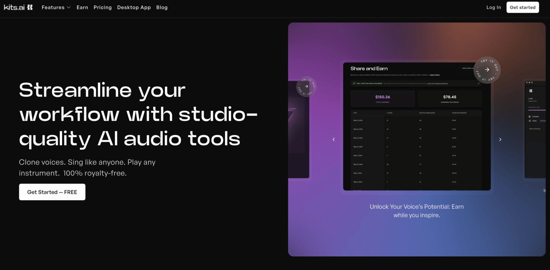This screenshot has width=550, height=270.
Task: Click the header Get started button
Action: coord(522,7)
